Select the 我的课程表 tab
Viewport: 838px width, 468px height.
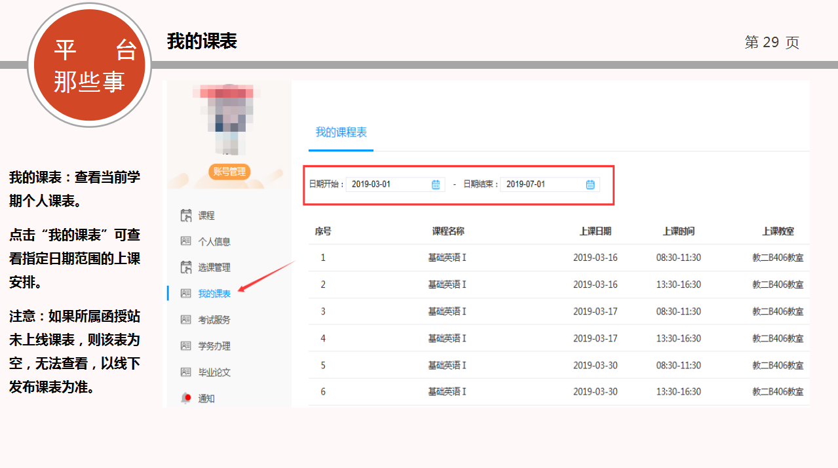tap(341, 132)
